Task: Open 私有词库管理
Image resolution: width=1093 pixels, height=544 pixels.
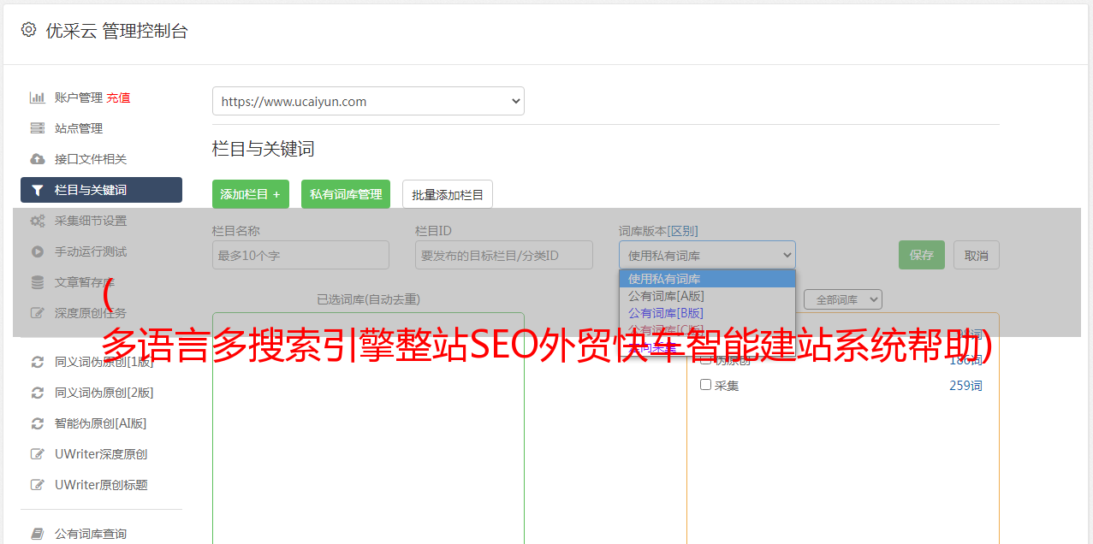Action: pos(346,194)
